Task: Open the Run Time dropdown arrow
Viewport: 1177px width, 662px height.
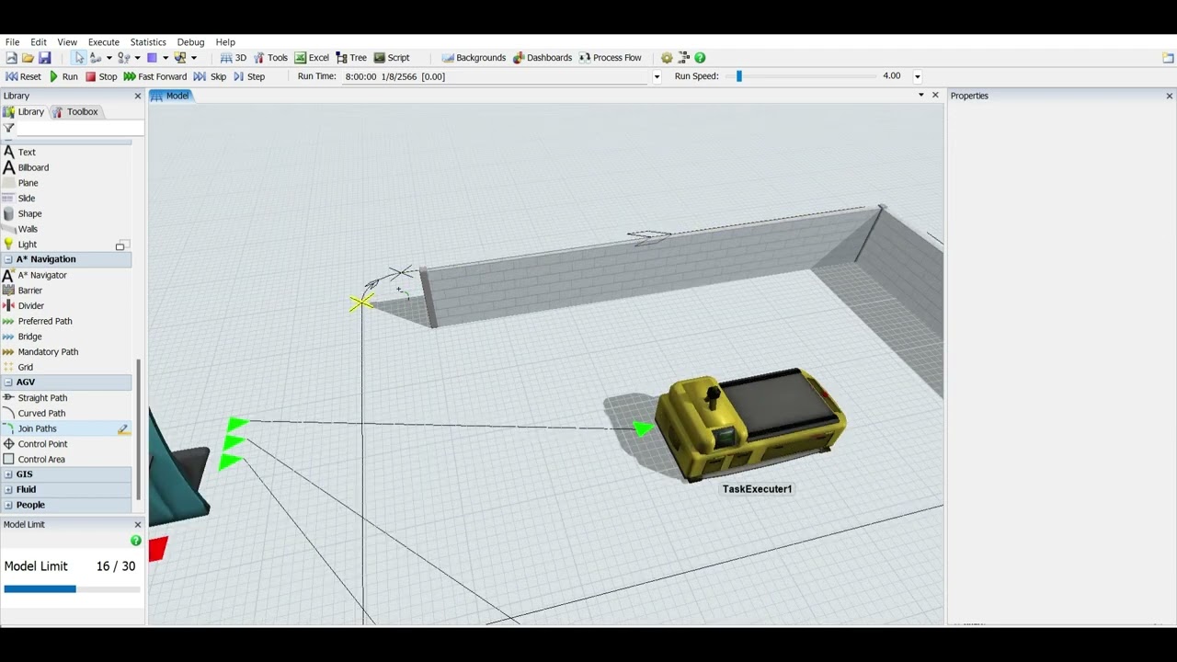Action: click(x=657, y=76)
